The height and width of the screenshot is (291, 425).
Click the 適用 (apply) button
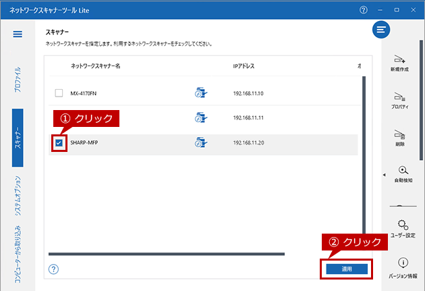347,269
